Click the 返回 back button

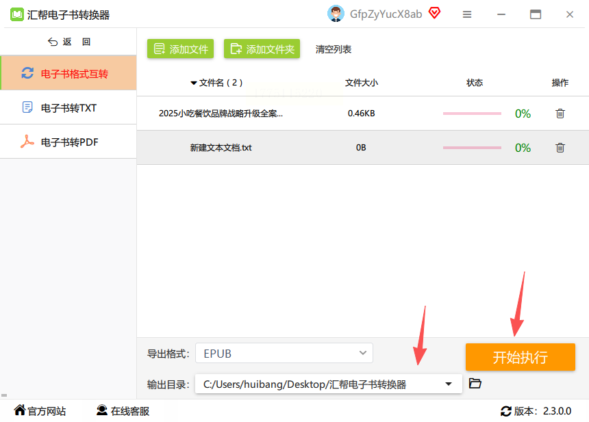click(x=68, y=42)
